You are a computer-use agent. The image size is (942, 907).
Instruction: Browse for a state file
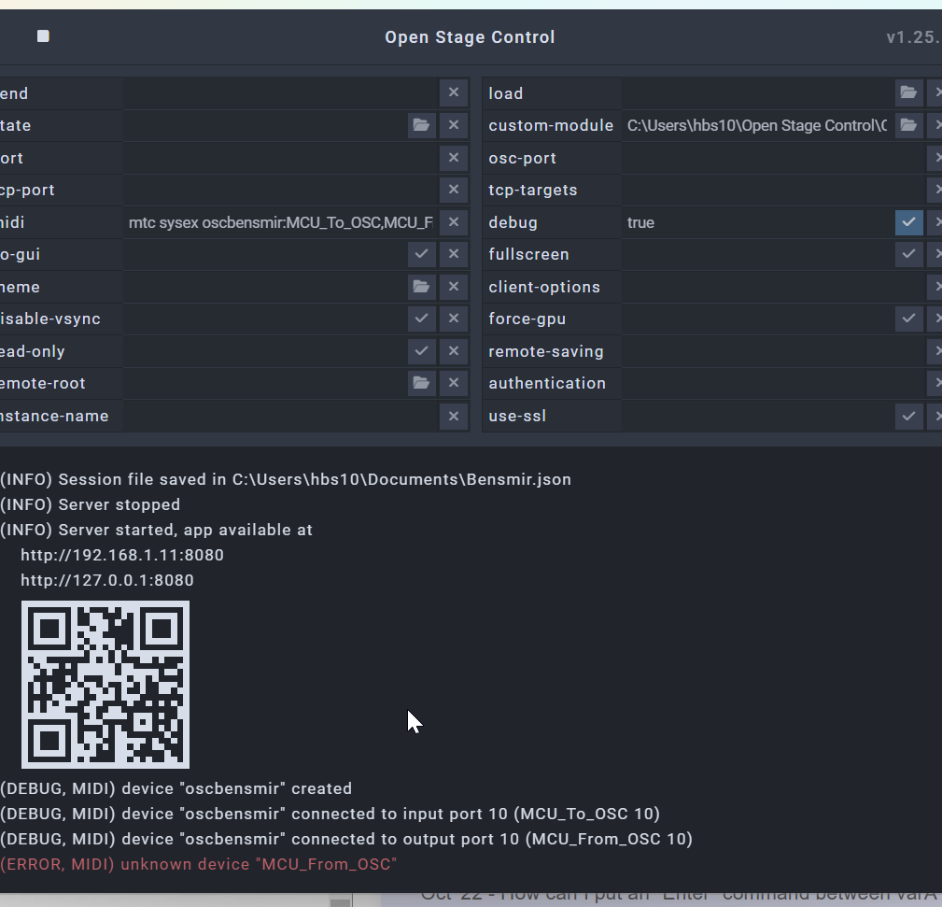(421, 125)
